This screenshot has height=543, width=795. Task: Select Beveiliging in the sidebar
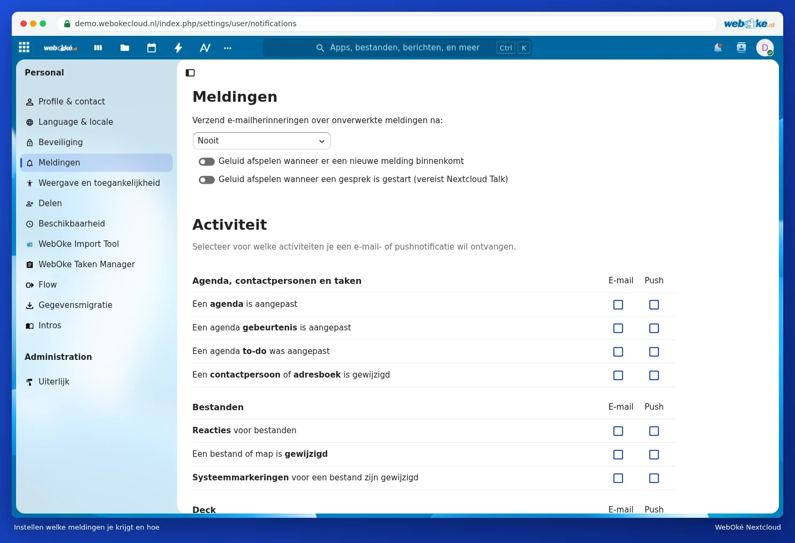coord(96,142)
